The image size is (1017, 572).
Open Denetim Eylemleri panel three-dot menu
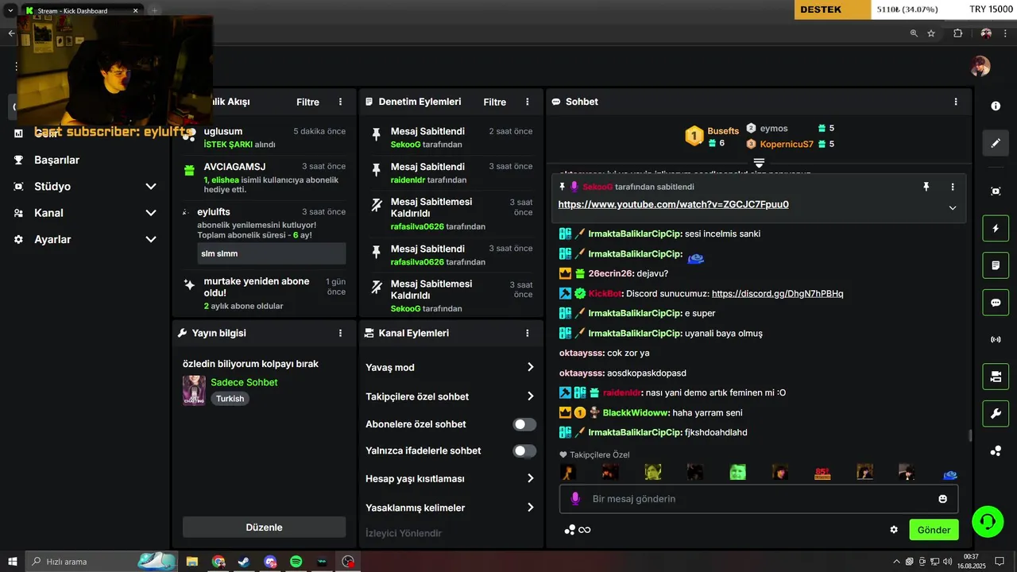point(528,102)
